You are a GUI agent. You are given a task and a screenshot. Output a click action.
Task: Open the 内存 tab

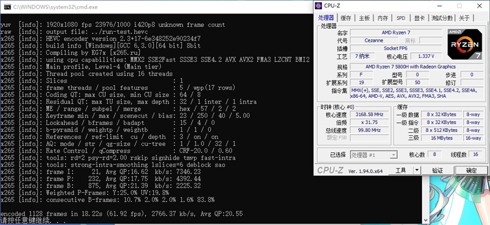[x=382, y=18]
